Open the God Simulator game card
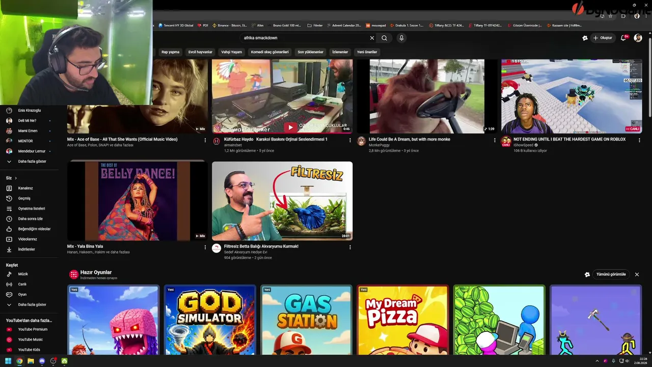The image size is (652, 367). [209, 320]
